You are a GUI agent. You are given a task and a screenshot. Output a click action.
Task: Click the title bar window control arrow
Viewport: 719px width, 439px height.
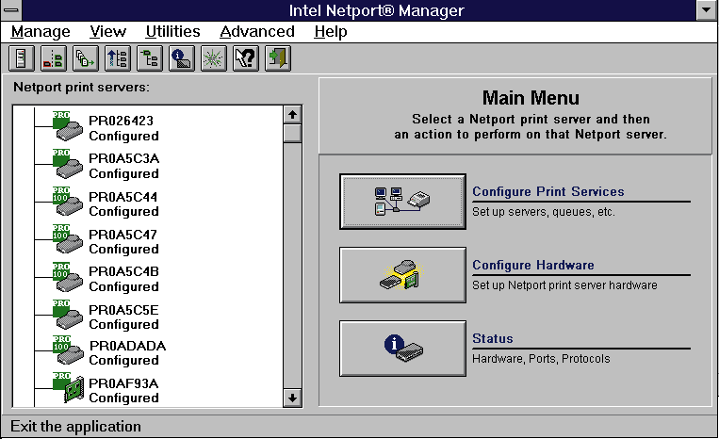pyautogui.click(x=707, y=10)
